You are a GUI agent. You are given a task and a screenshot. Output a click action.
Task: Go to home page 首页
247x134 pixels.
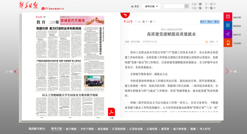(x=135, y=6)
